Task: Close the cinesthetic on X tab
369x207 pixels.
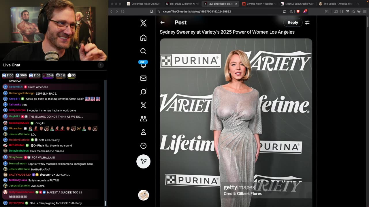Action: point(236,4)
